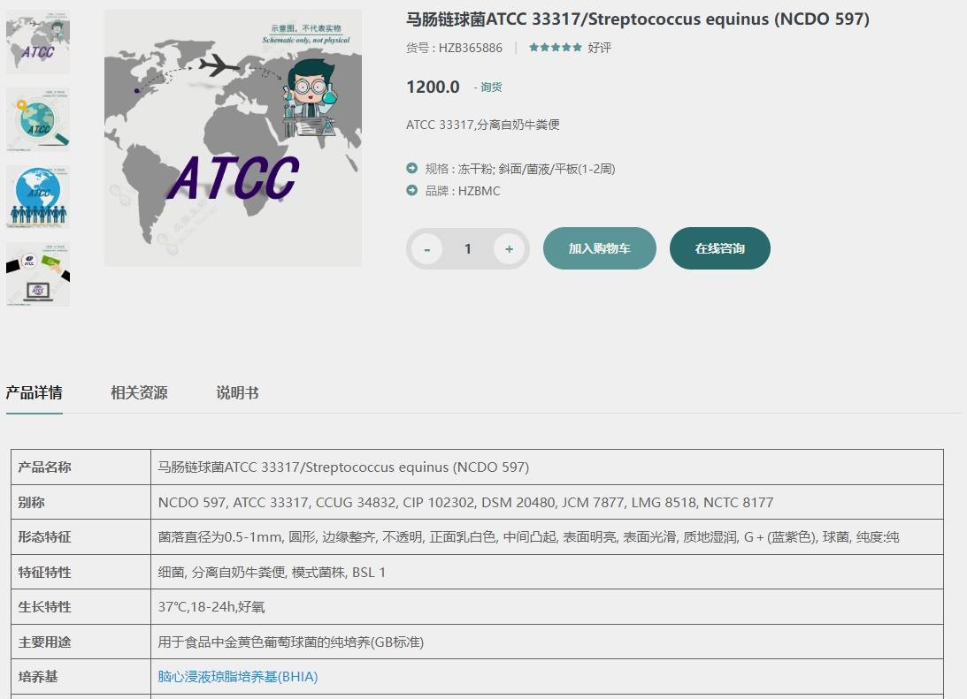
Task: Click the quantity input field
Action: [468, 249]
